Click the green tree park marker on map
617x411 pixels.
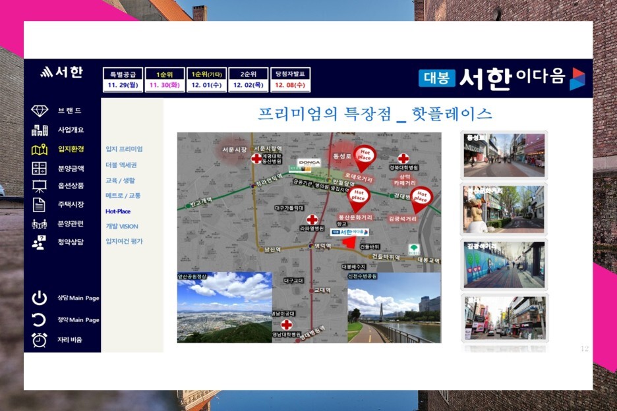tap(413, 250)
